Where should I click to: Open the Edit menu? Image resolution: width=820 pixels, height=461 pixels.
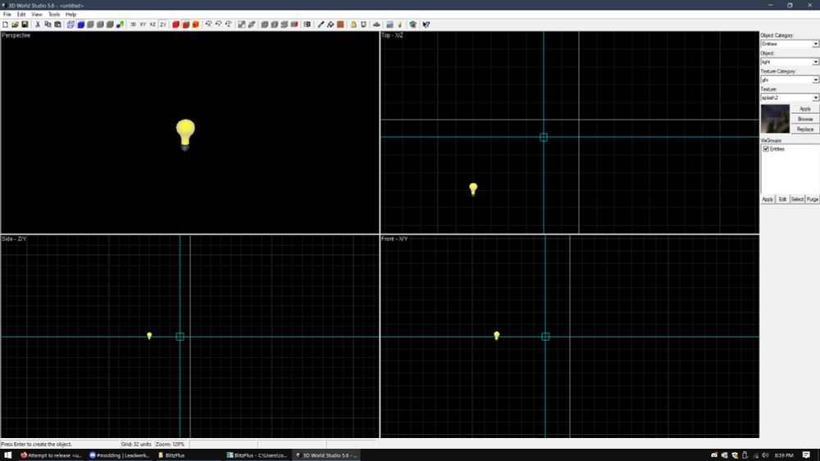[21, 15]
